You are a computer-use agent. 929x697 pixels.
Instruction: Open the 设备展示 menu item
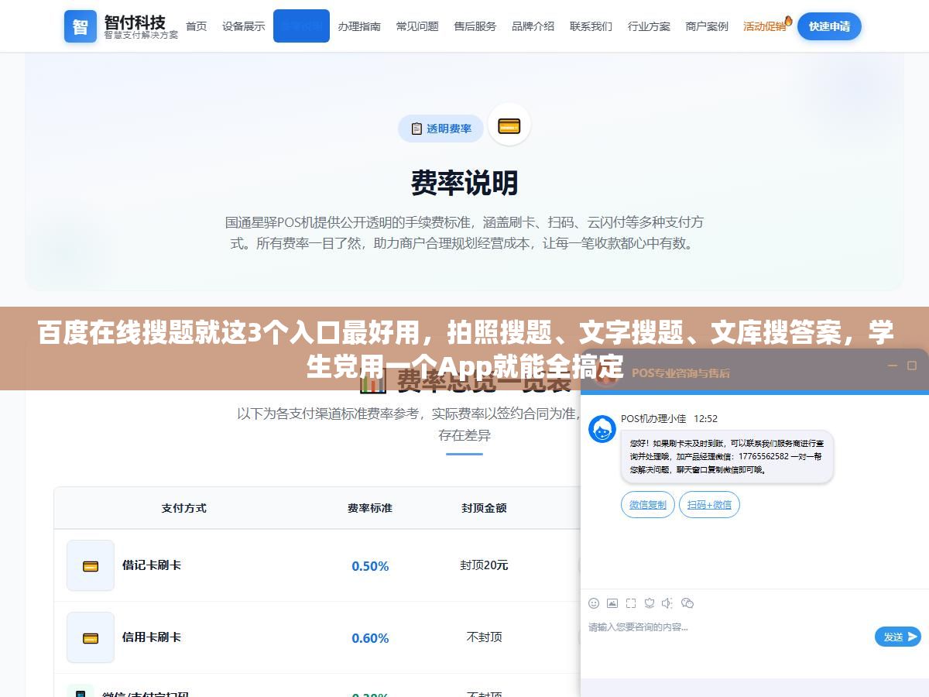click(x=243, y=26)
